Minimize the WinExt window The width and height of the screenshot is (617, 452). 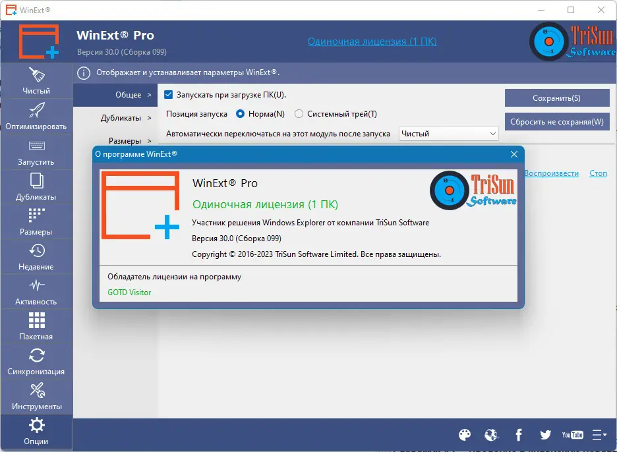pyautogui.click(x=541, y=10)
